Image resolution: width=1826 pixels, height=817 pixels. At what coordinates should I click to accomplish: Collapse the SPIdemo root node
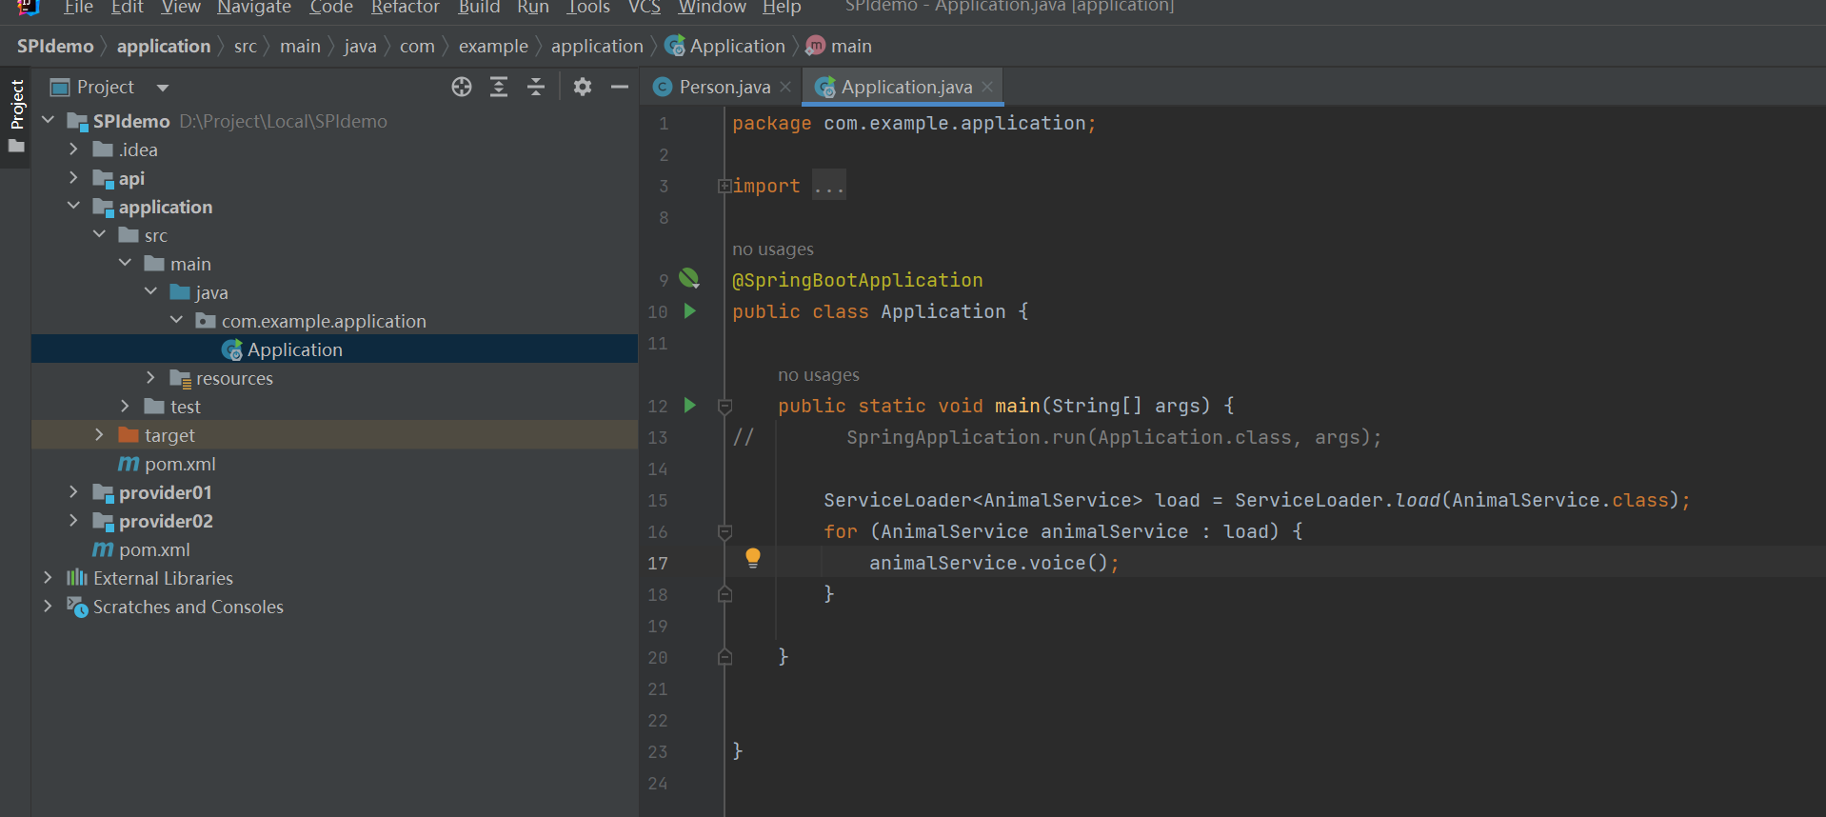tap(49, 120)
